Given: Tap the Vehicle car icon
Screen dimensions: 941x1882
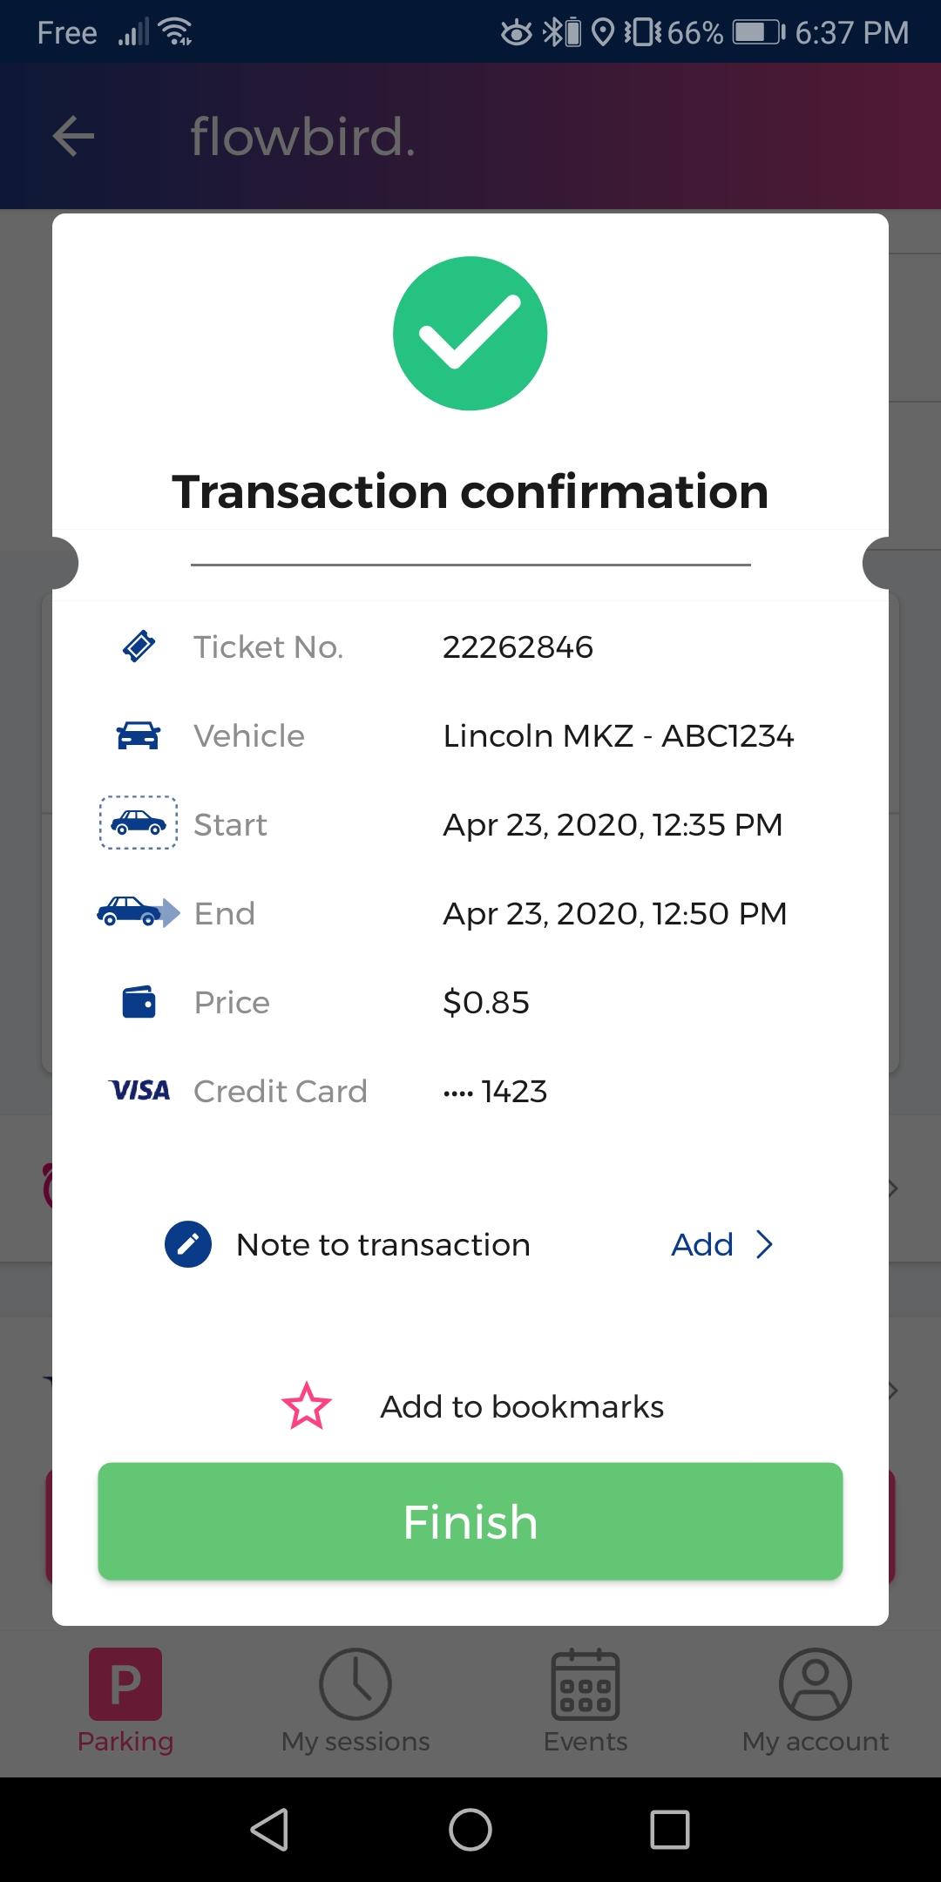Looking at the screenshot, I should point(139,735).
